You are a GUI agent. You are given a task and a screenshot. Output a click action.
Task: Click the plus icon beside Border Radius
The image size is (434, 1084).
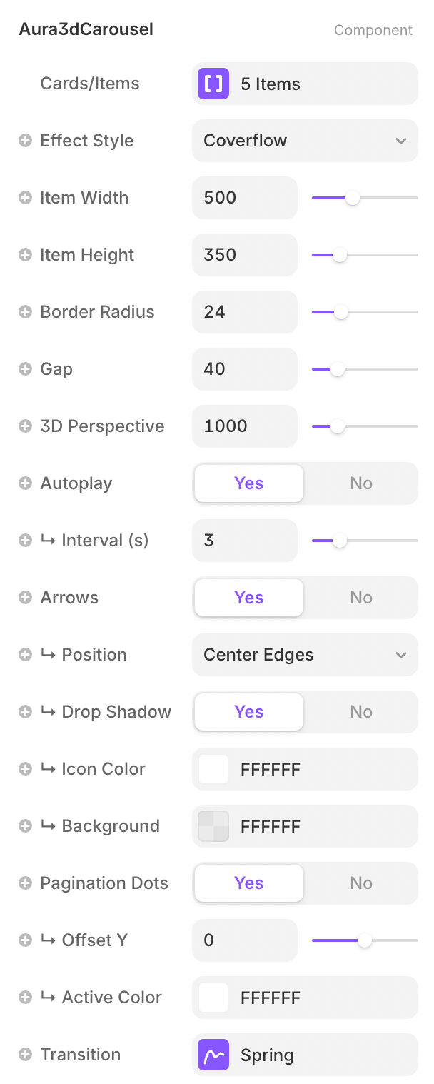(25, 312)
